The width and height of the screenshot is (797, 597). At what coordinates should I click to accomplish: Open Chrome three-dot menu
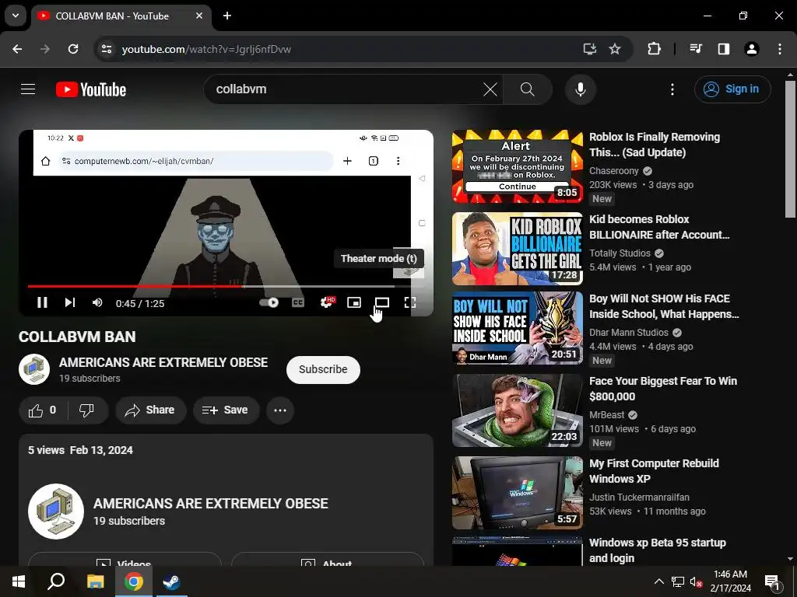pos(780,49)
